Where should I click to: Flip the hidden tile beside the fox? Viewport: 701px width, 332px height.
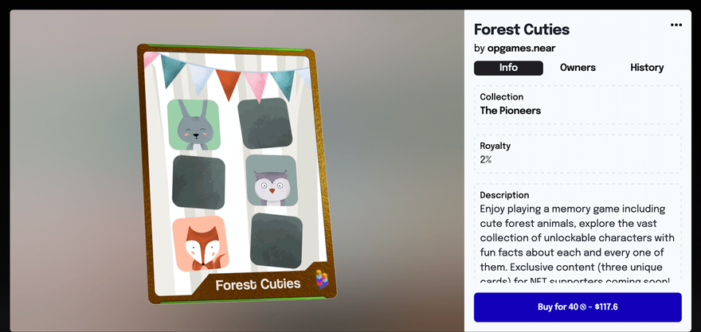pos(276,240)
